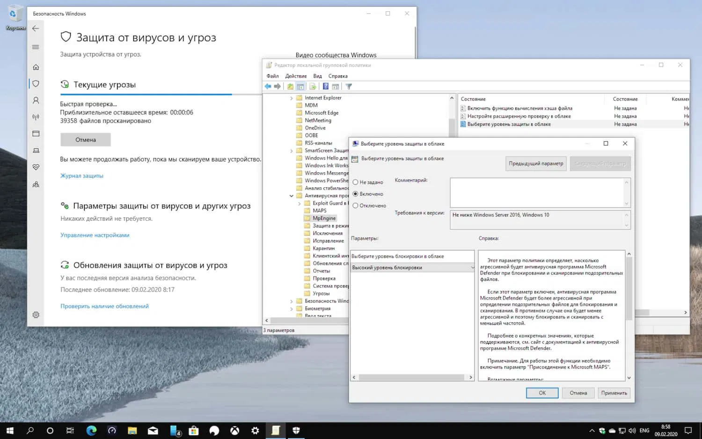Click the Help question mark toolbar icon
Screen dimensions: 702x439
[x=325, y=86]
